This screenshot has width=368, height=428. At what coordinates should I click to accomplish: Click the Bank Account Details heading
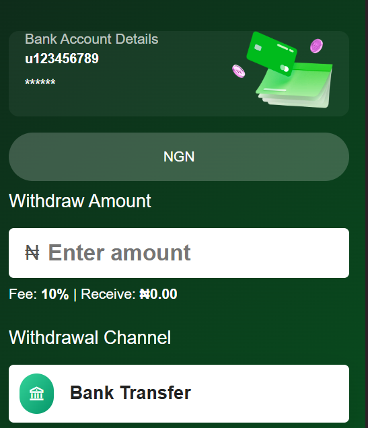(91, 39)
